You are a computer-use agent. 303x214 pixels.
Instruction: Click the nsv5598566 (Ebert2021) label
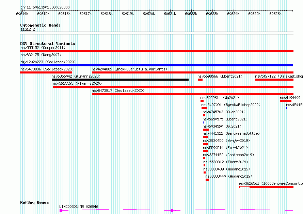(x=220, y=76)
